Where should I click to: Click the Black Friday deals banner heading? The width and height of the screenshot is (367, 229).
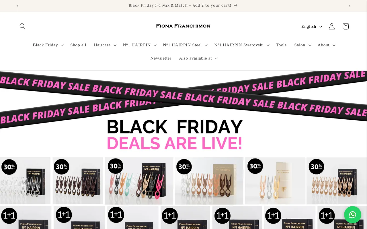click(x=175, y=135)
